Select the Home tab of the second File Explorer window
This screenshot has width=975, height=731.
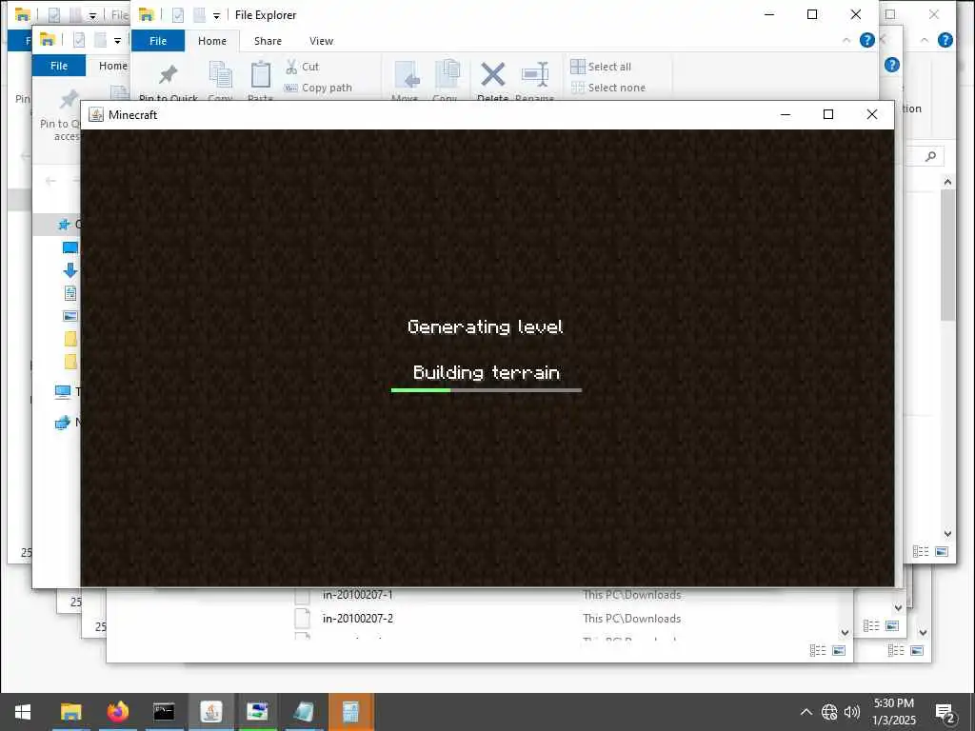(112, 66)
